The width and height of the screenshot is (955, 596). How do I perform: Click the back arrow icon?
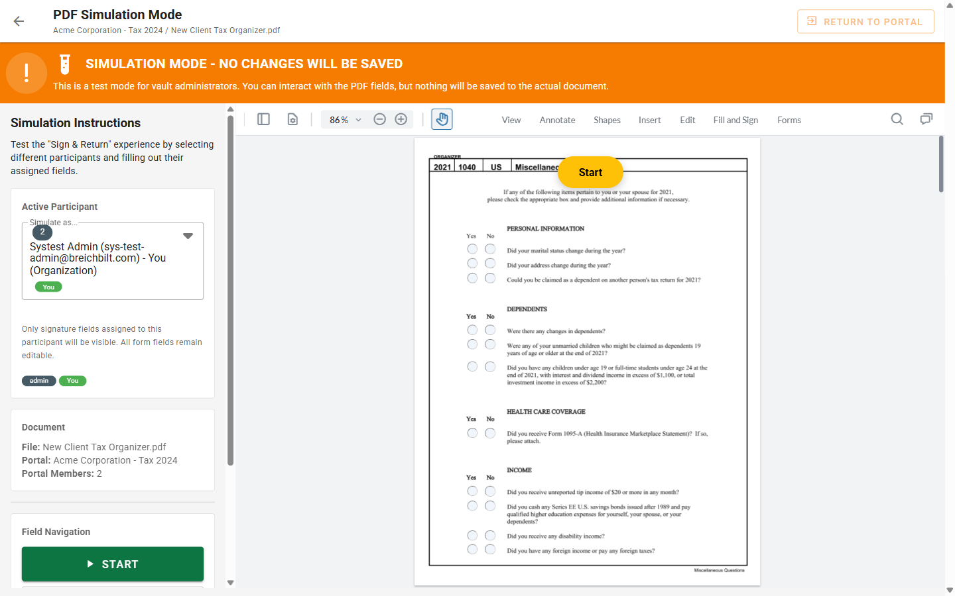coord(19,21)
